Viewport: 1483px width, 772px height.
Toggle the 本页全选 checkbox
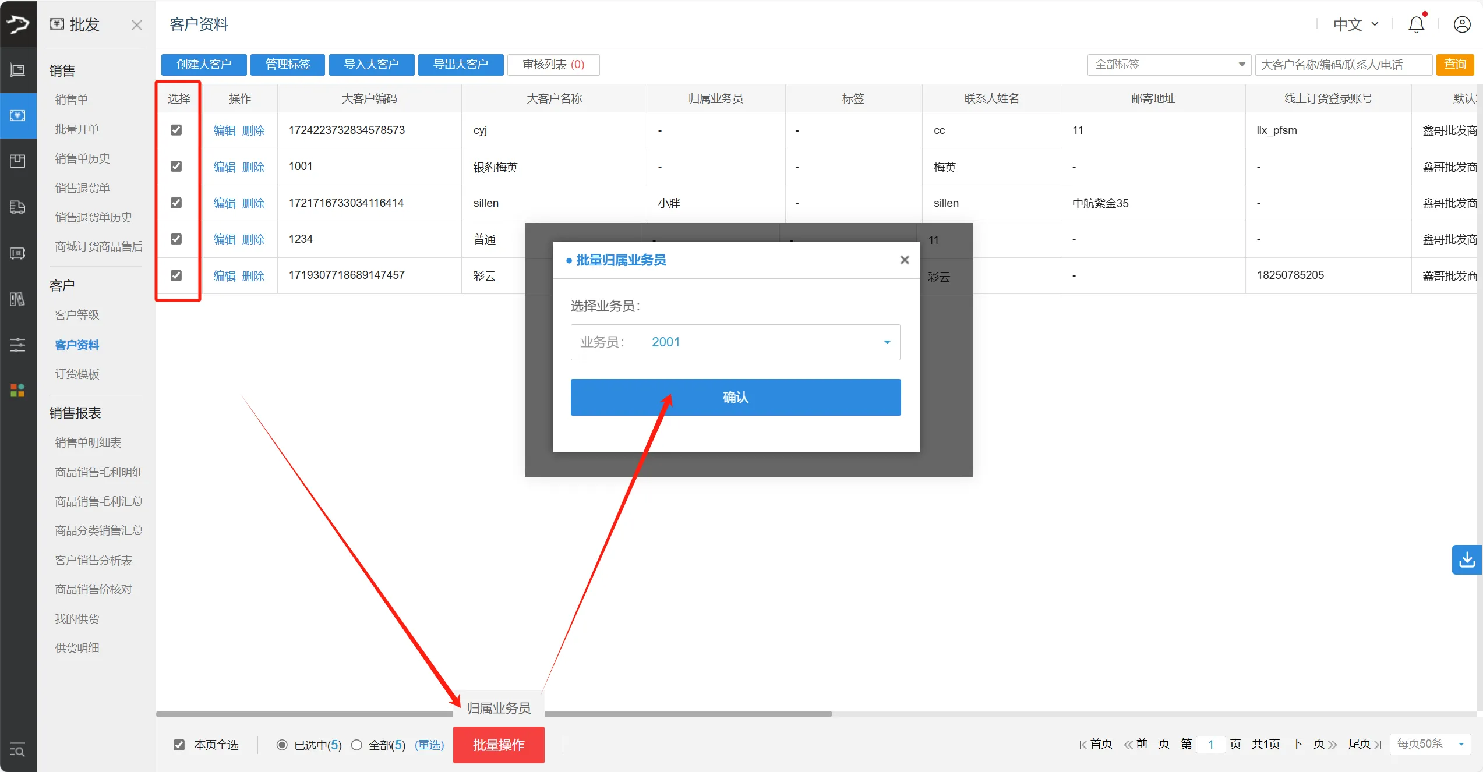click(179, 745)
